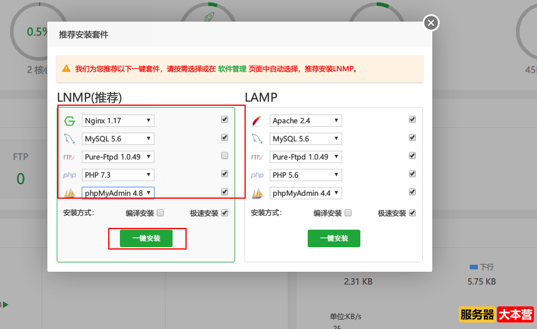Toggle 极速安装 under LAMP
The width and height of the screenshot is (537, 329).
(x=412, y=213)
